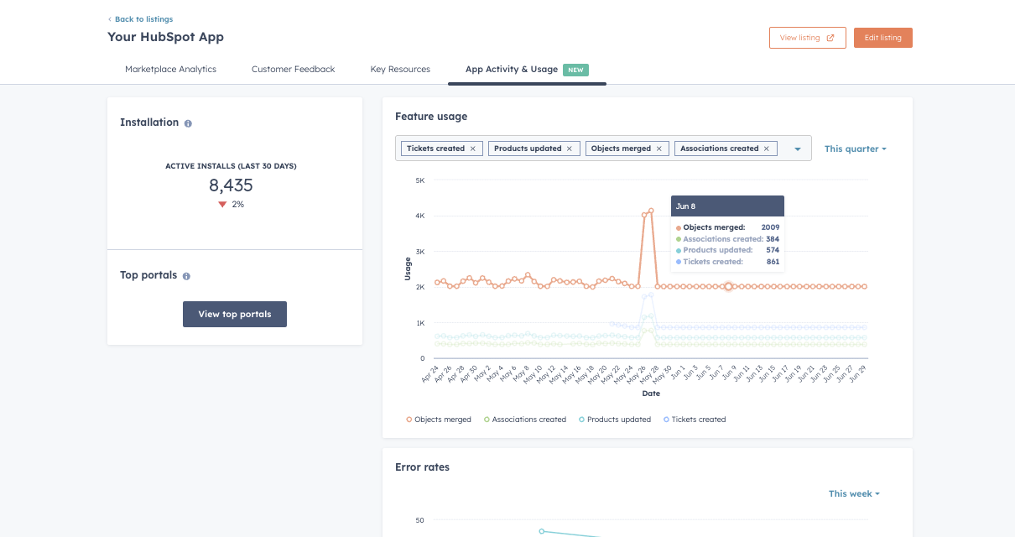Toggle Objects merged series in legend

point(439,420)
